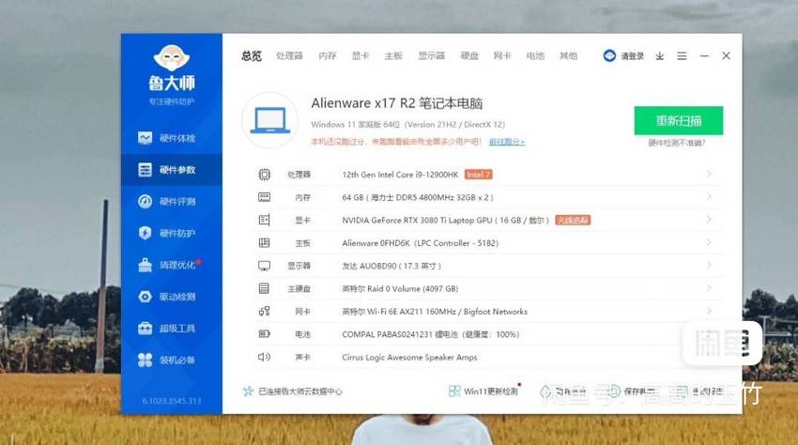Screen dimensions: 798x445
Task: Click the 内存 row memory icon
Action: coord(264,197)
